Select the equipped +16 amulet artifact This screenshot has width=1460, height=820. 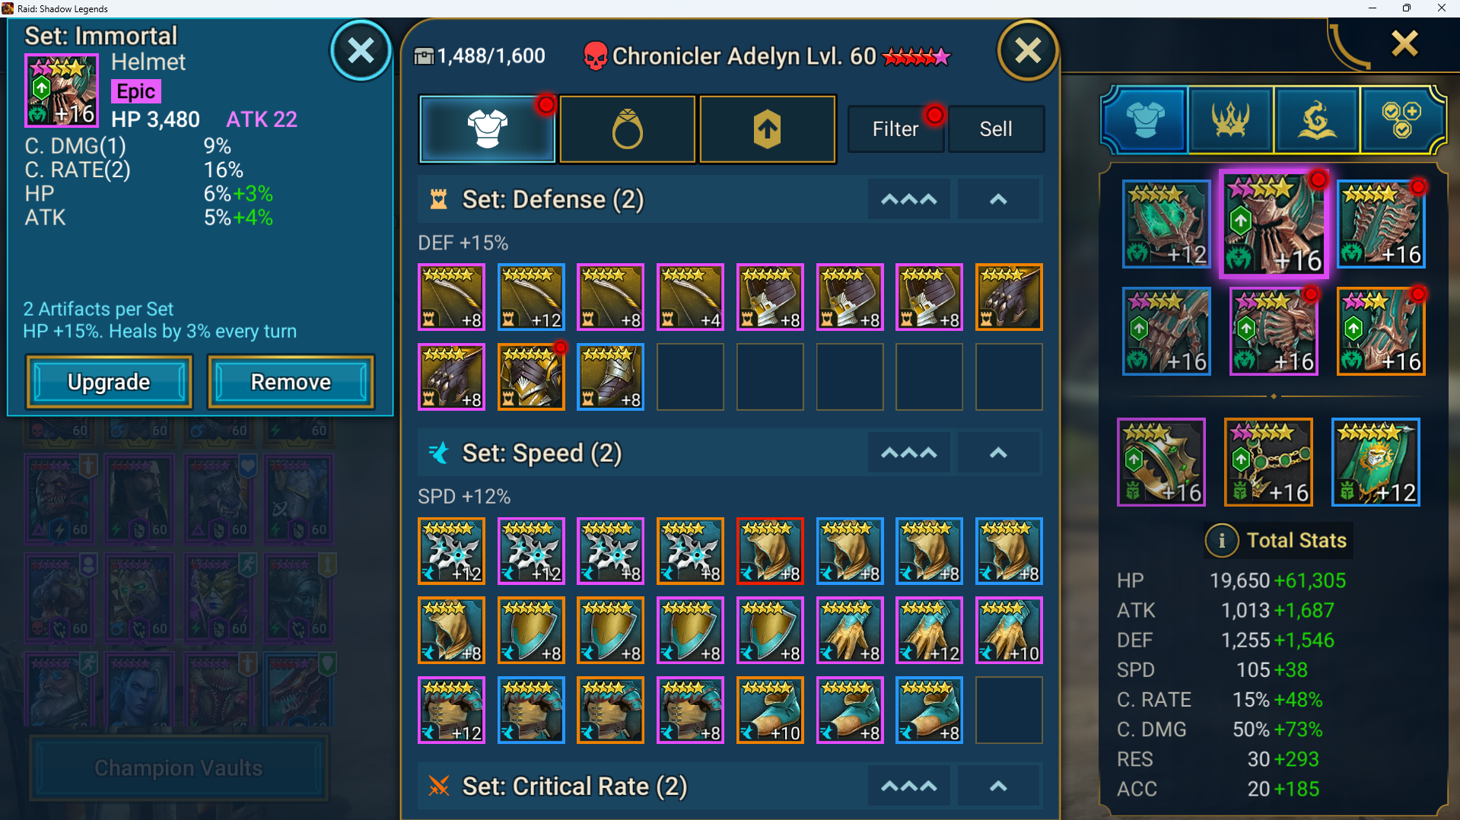coord(1268,462)
